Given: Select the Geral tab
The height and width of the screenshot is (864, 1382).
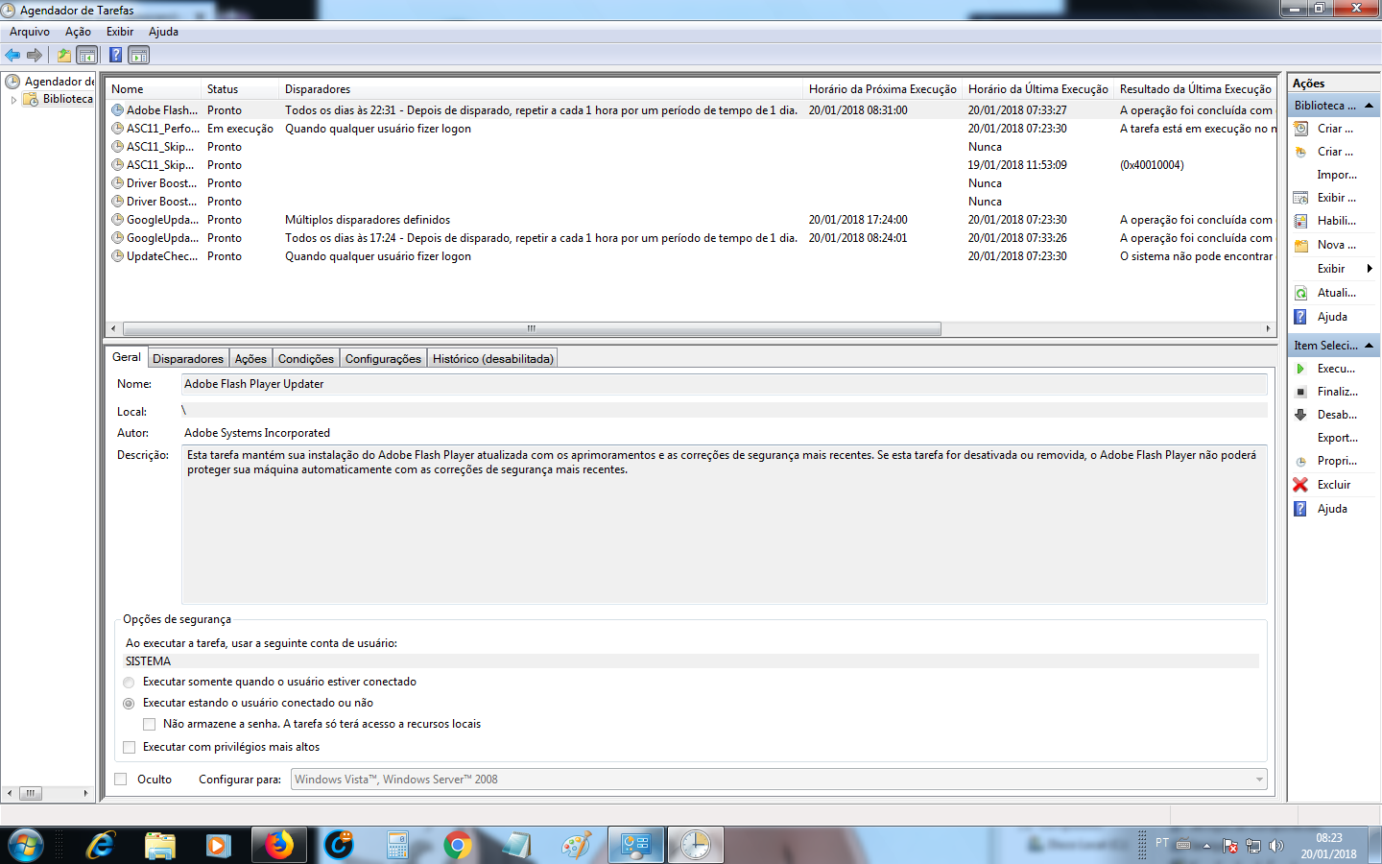Looking at the screenshot, I should tap(127, 357).
